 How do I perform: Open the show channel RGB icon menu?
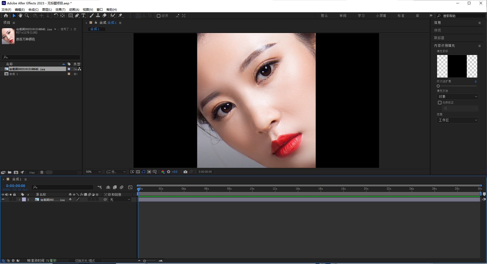163,172
